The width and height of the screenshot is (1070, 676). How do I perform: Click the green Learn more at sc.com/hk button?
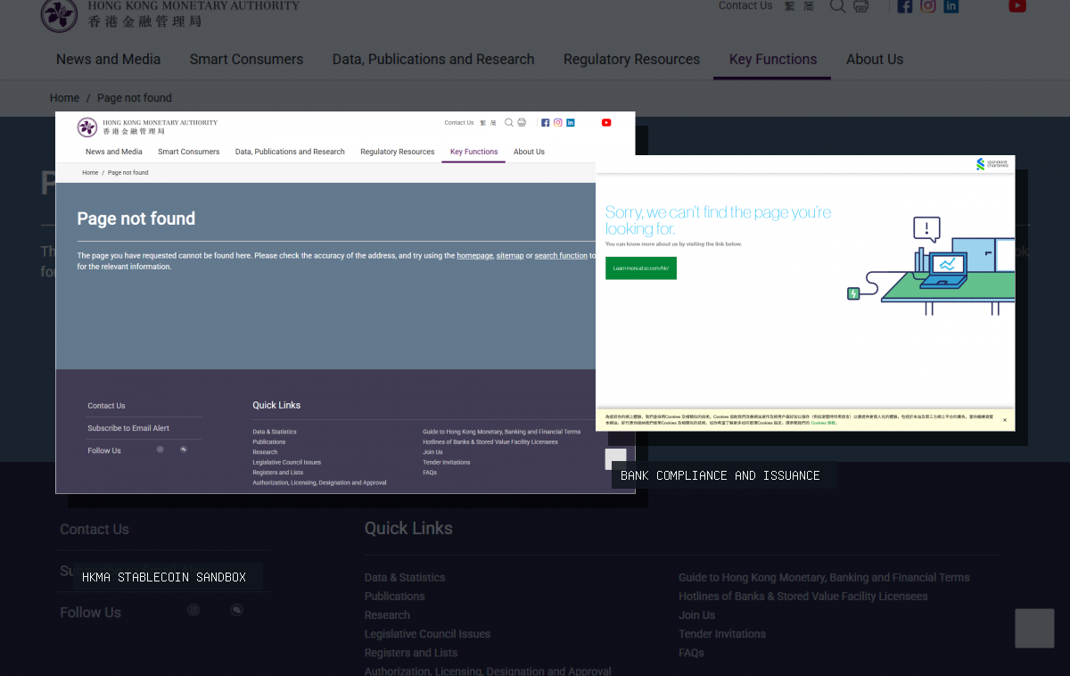pos(641,268)
